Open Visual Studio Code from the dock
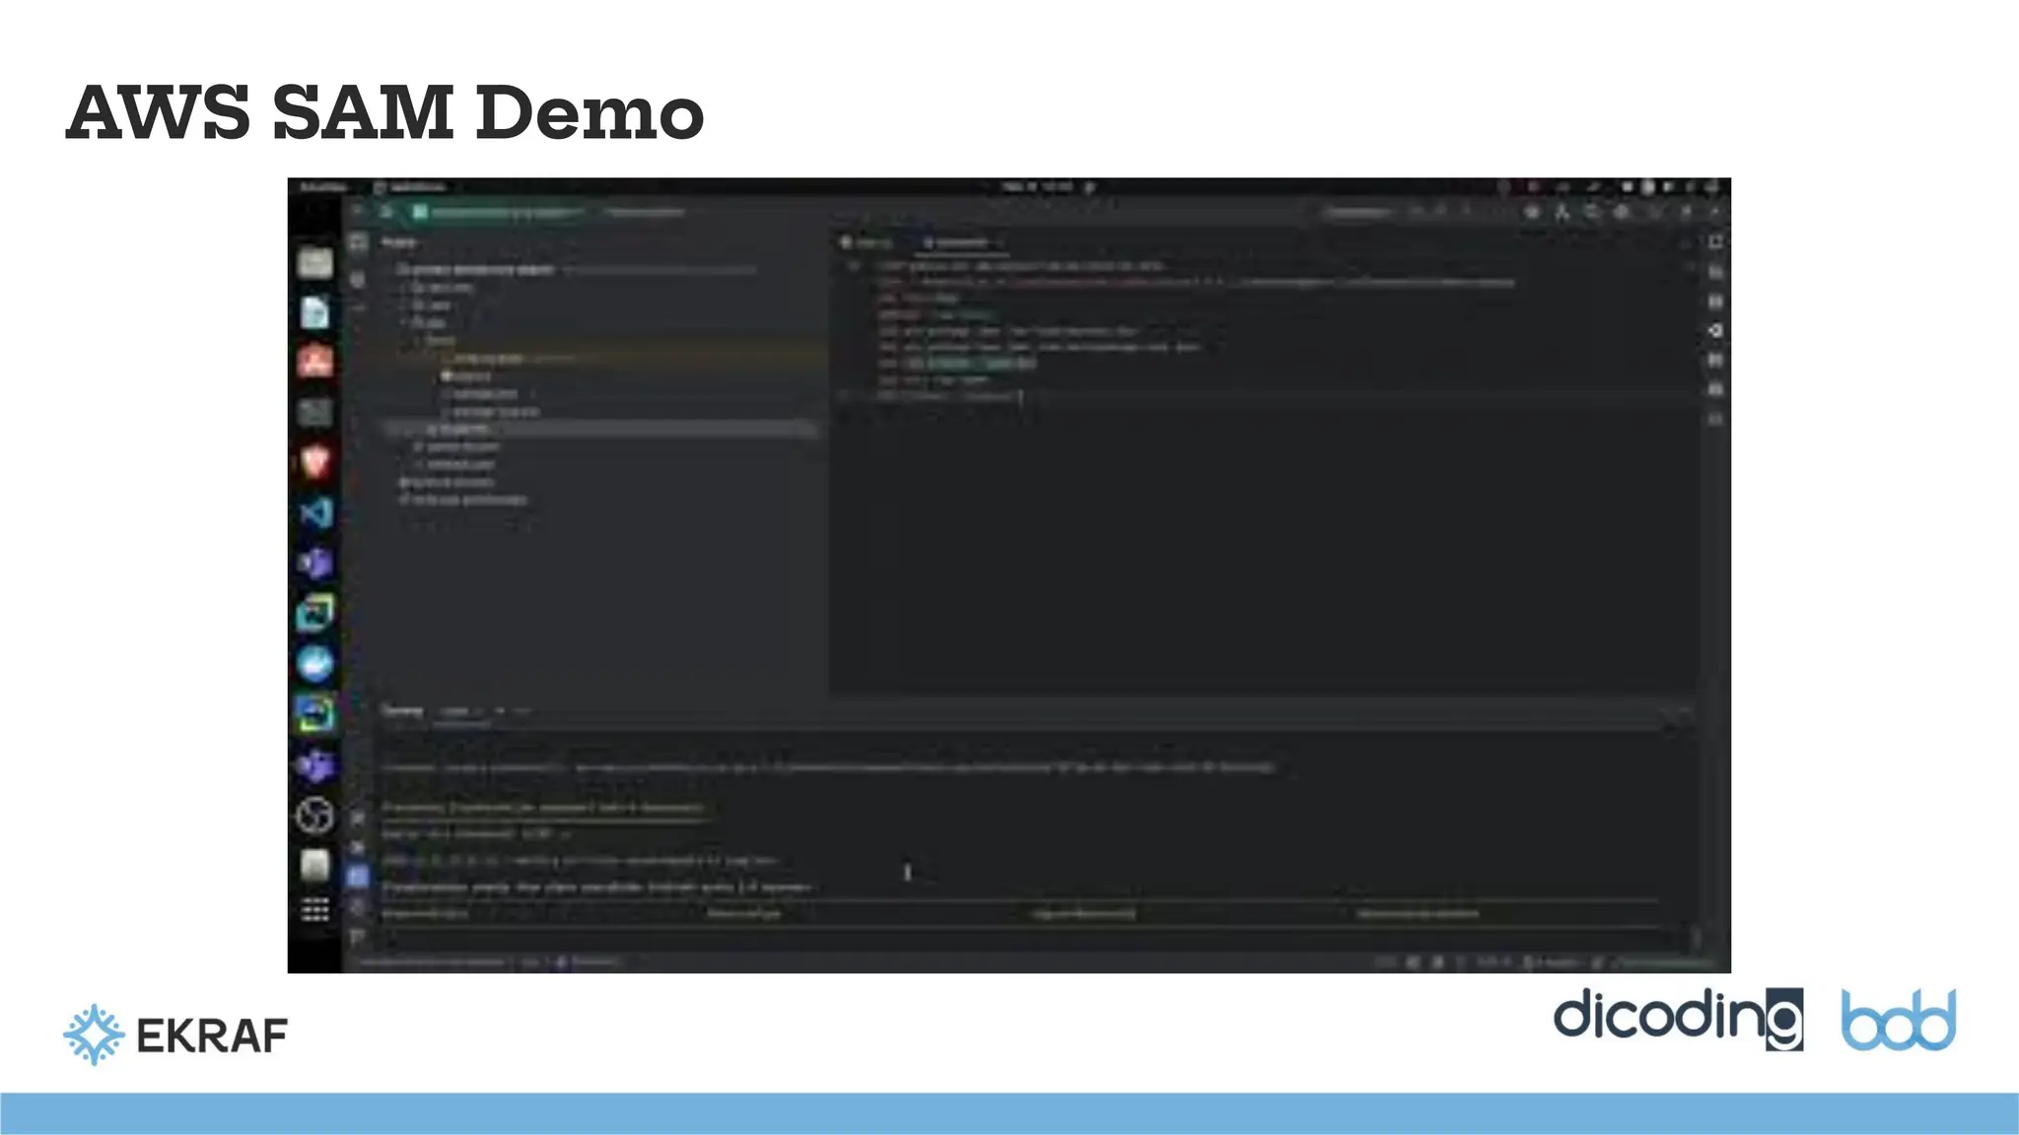The width and height of the screenshot is (2019, 1135). click(x=315, y=512)
